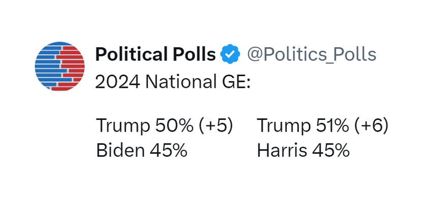Click the word "Harris"
The height and width of the screenshot is (201, 426).
282,150
